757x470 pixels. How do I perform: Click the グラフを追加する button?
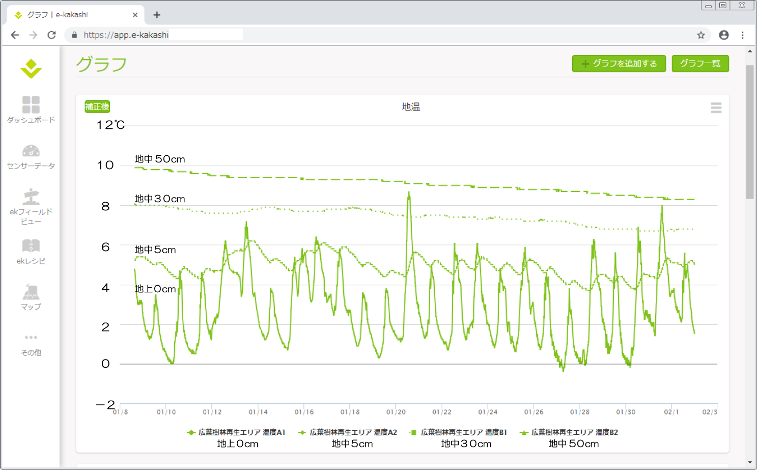coord(619,64)
